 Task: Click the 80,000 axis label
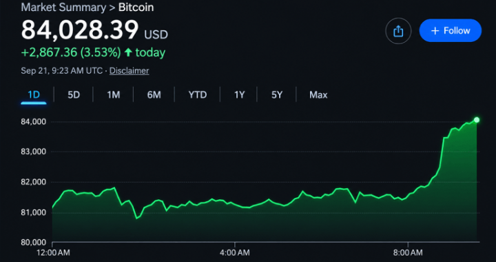[x=34, y=243]
